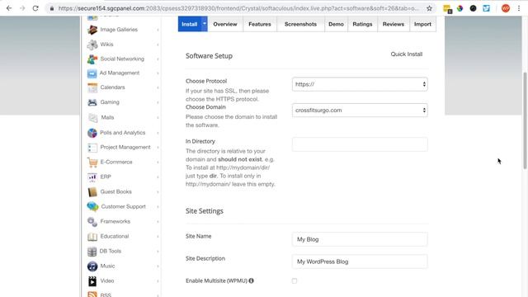This screenshot has height=297, width=528.
Task: Select the Gaming controller icon
Action: click(92, 102)
